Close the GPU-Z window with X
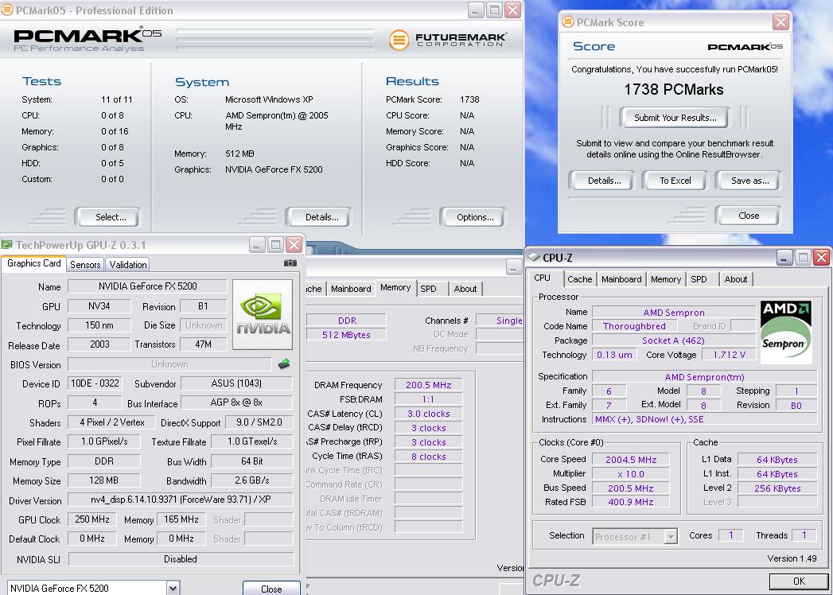833x595 pixels. (294, 245)
